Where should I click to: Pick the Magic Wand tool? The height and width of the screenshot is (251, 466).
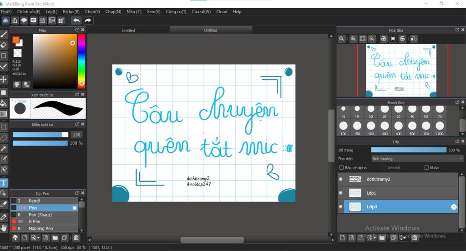[4, 149]
